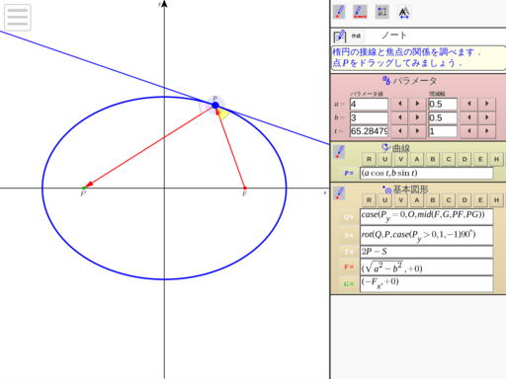506x379 pixels.
Task: Click the grid settings toolbar icon
Action: (382, 12)
